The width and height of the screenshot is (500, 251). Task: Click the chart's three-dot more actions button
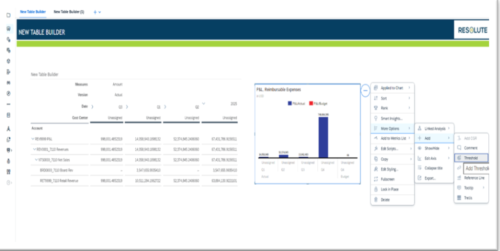[x=365, y=91]
